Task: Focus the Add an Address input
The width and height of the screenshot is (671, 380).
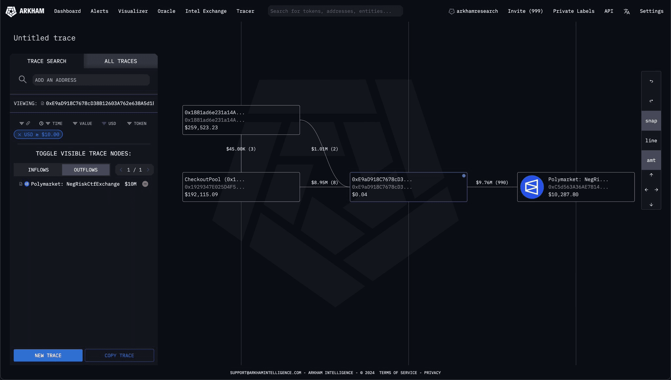Action: click(x=91, y=80)
